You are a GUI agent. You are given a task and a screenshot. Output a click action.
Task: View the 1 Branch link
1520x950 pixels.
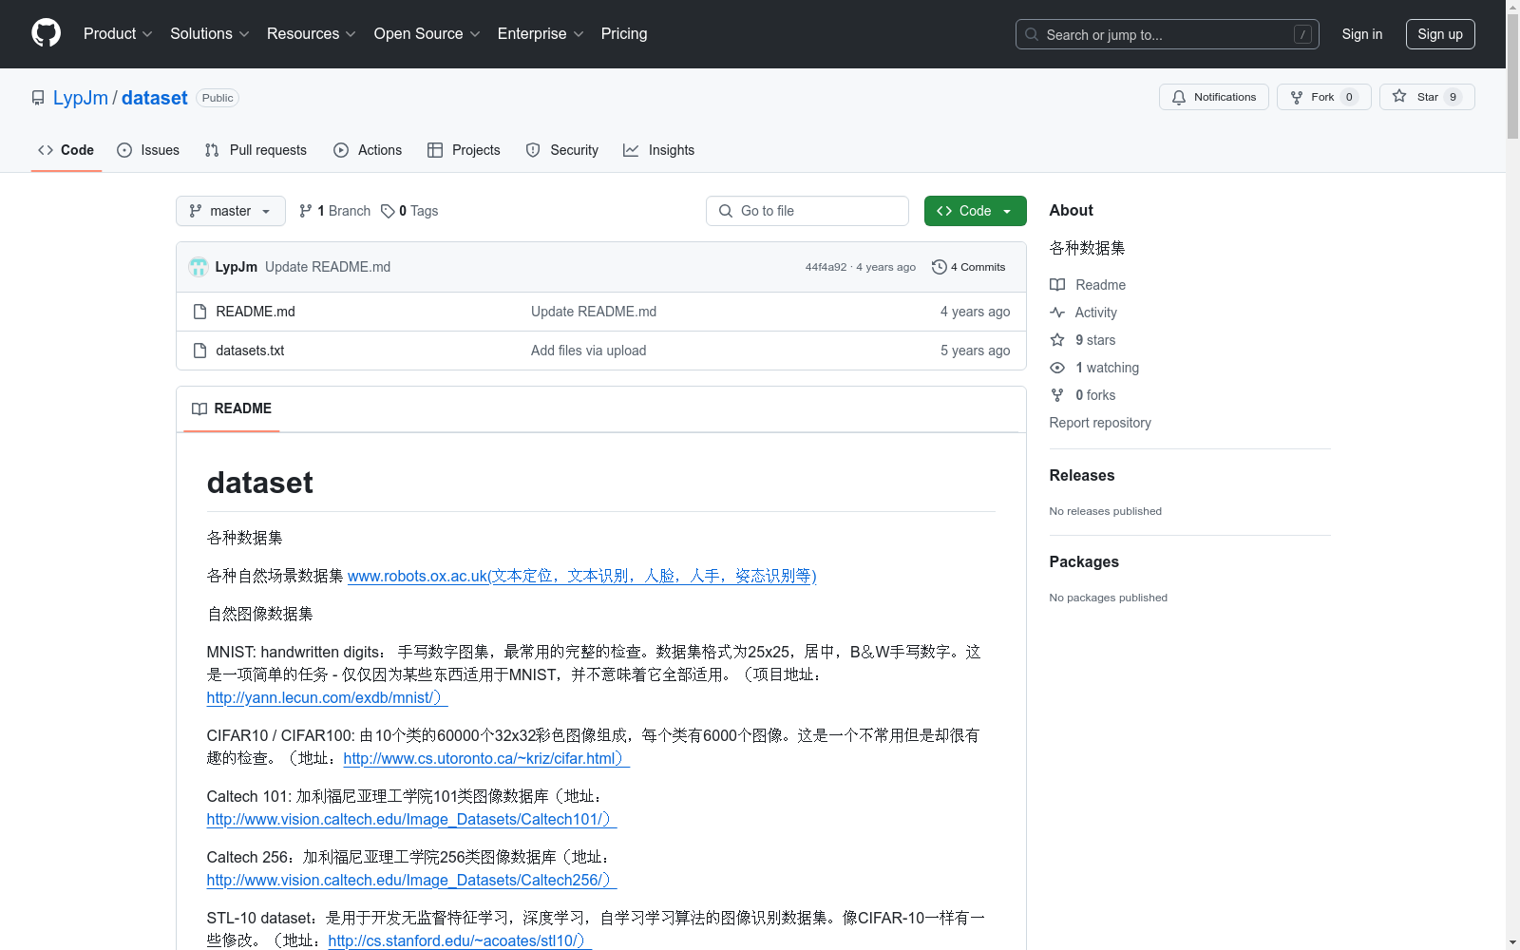(334, 211)
